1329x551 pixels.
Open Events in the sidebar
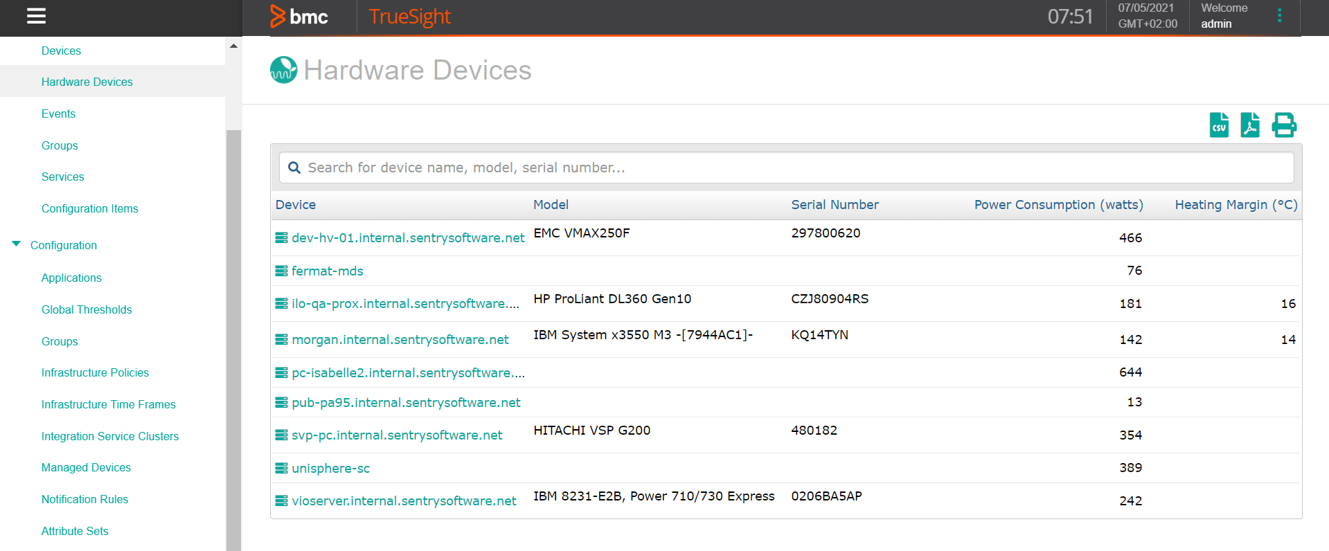pos(58,114)
